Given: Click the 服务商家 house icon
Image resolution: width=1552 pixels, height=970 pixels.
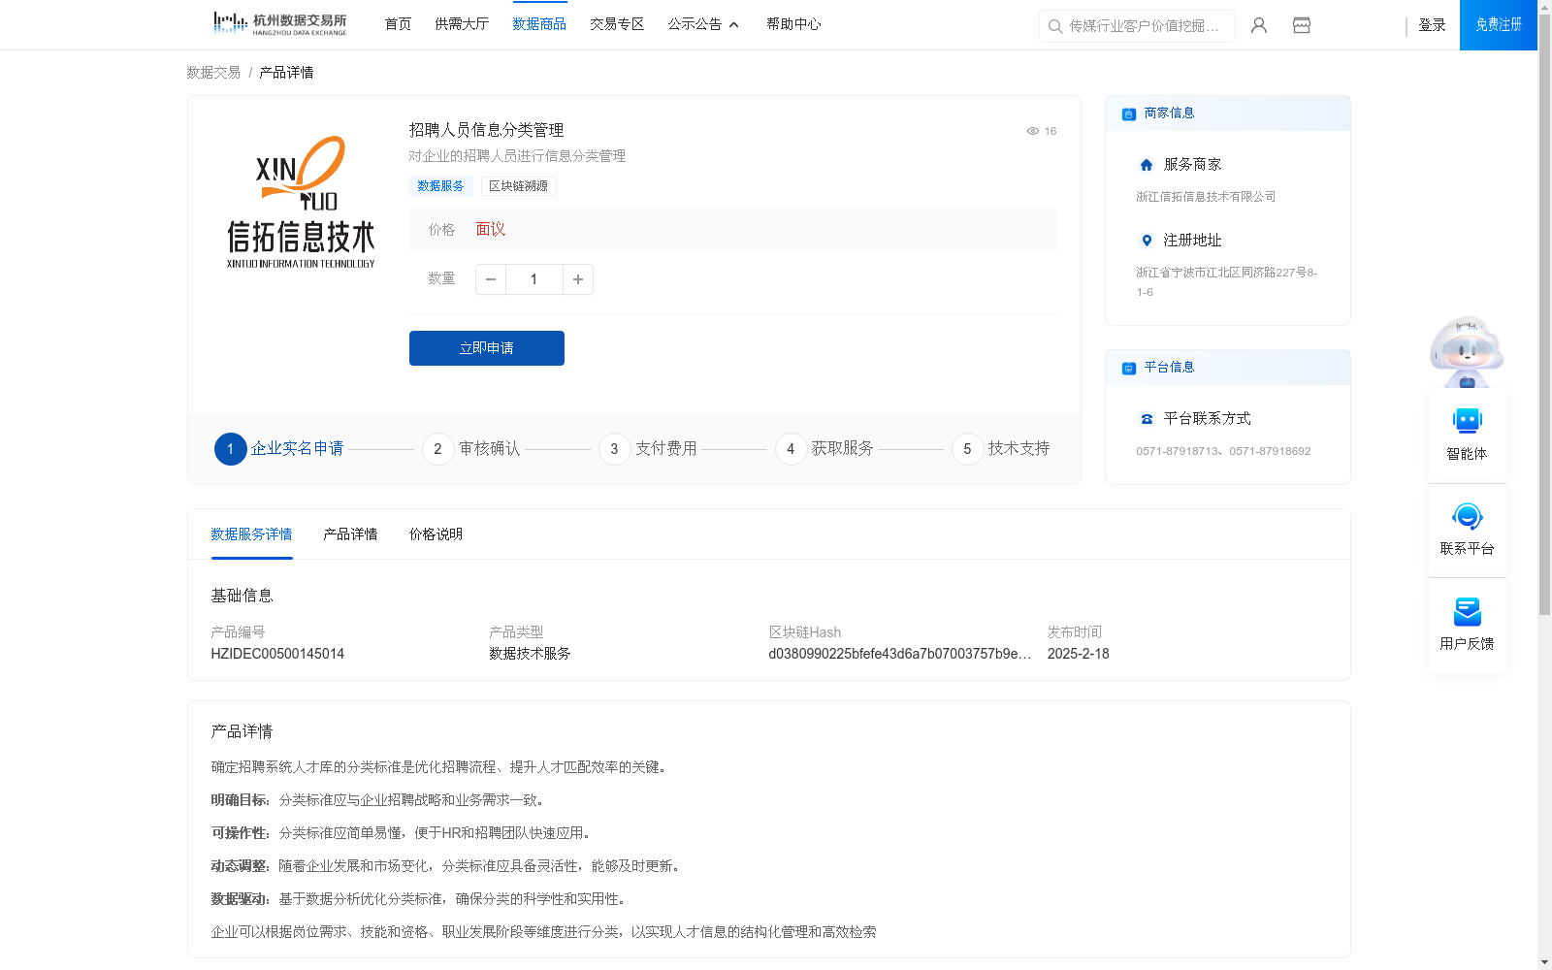Looking at the screenshot, I should [1147, 165].
